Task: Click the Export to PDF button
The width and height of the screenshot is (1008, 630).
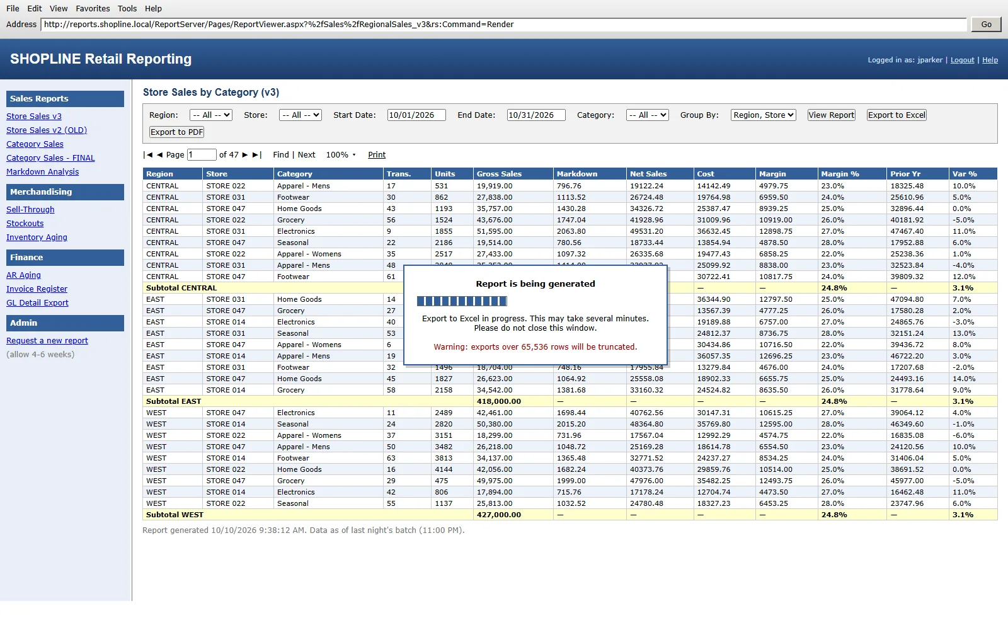Action: 176,132
